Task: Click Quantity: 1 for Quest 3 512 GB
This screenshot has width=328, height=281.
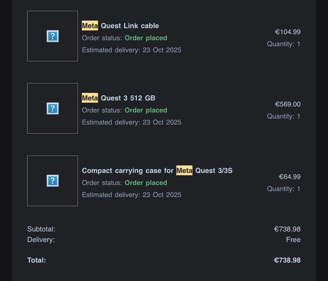Action: point(284,116)
